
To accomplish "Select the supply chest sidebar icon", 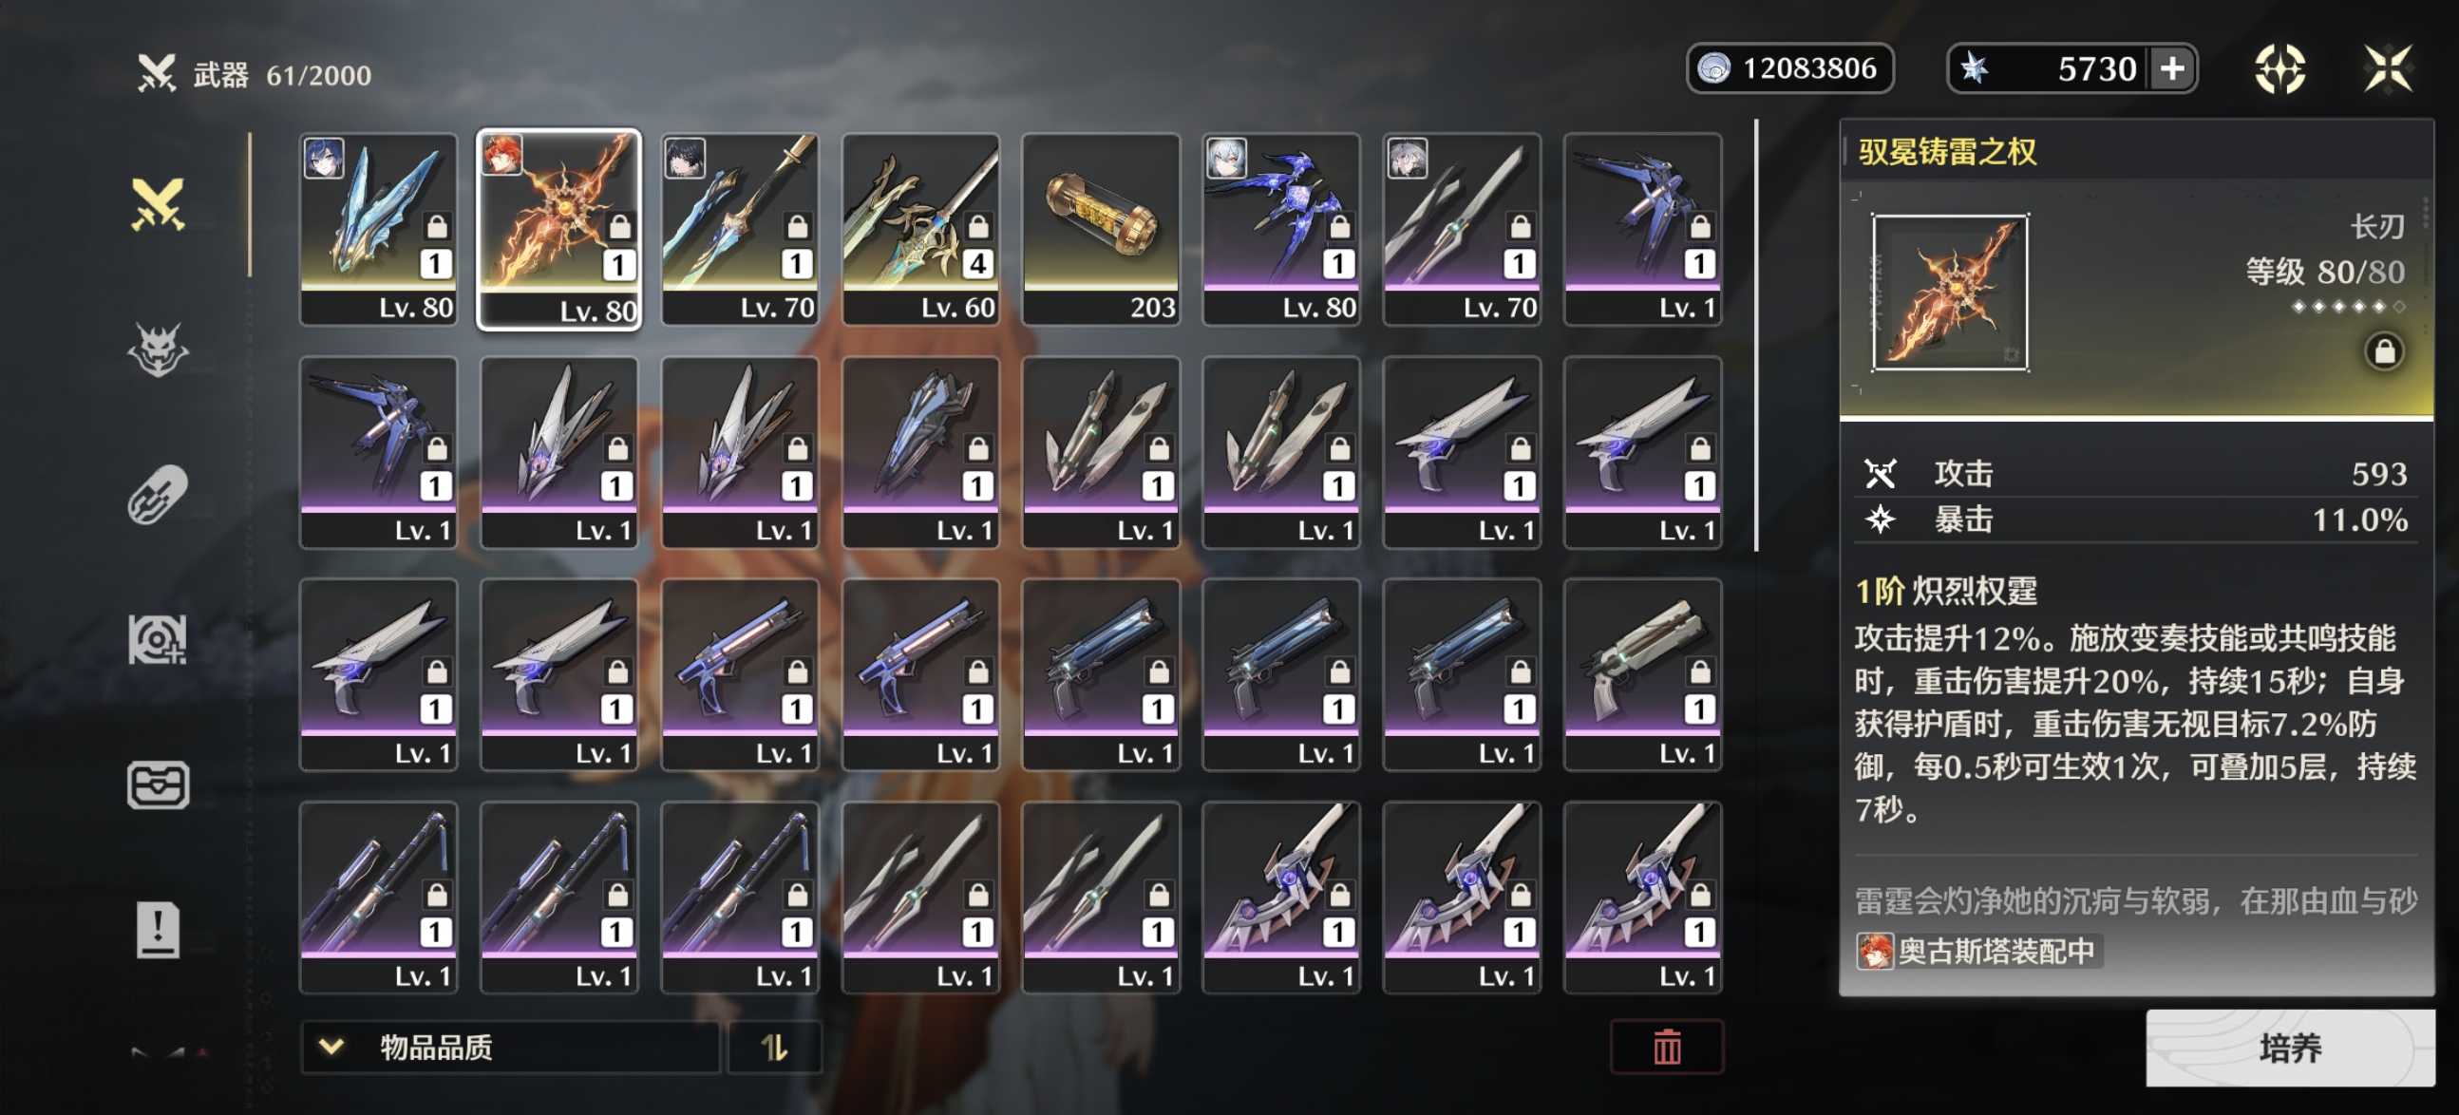I will 158,784.
